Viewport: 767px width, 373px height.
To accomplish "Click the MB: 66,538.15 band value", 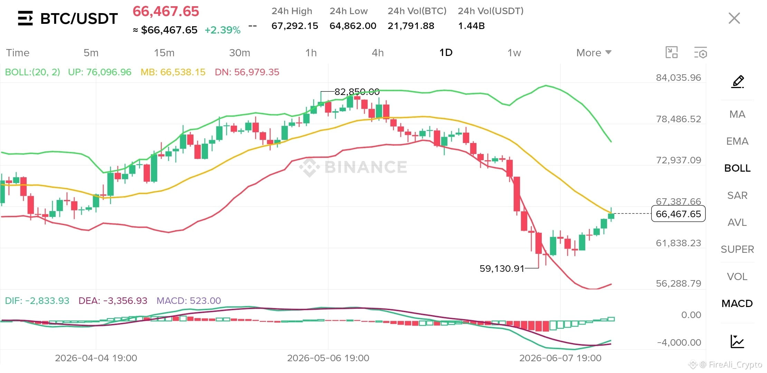I will (x=173, y=72).
